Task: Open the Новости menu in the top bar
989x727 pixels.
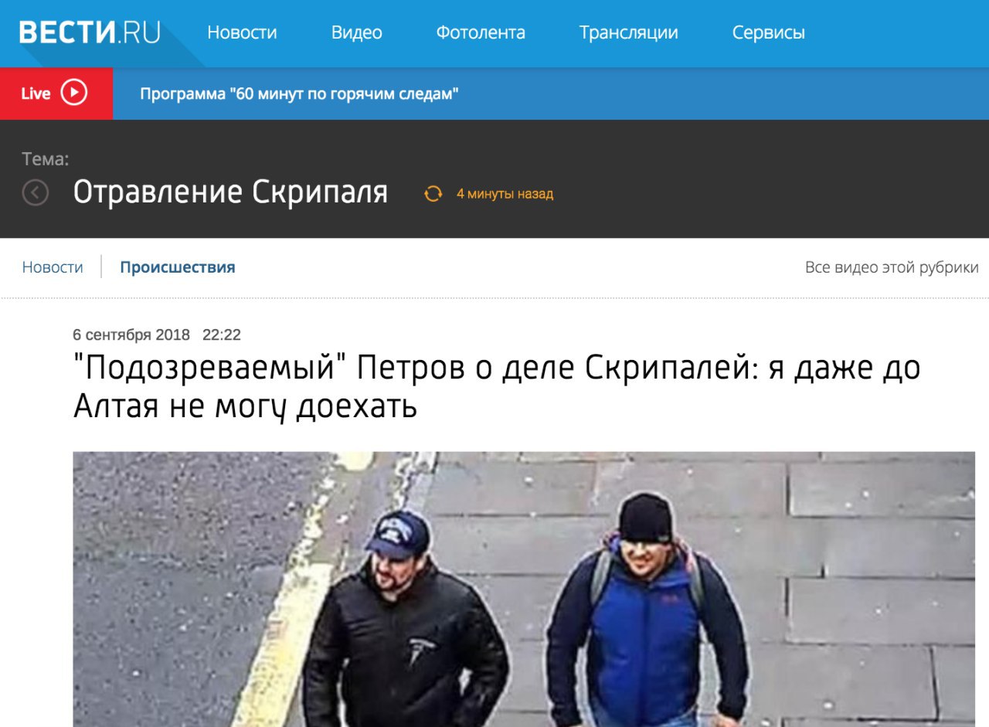Action: 242,32
